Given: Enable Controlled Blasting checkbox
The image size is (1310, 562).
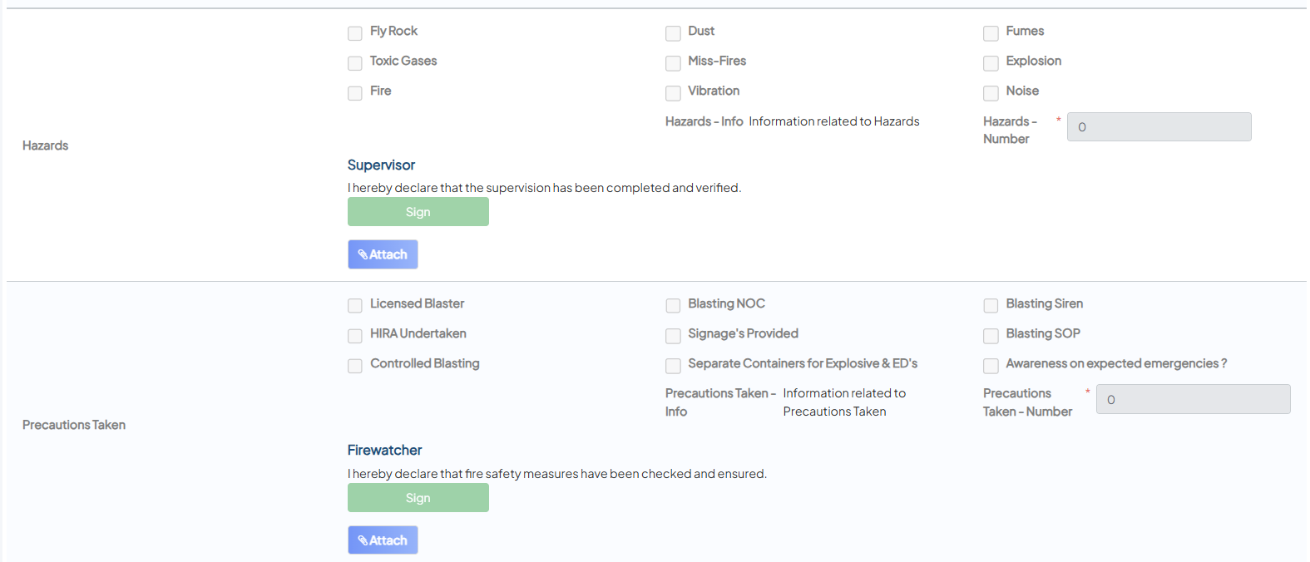Looking at the screenshot, I should pyautogui.click(x=355, y=366).
